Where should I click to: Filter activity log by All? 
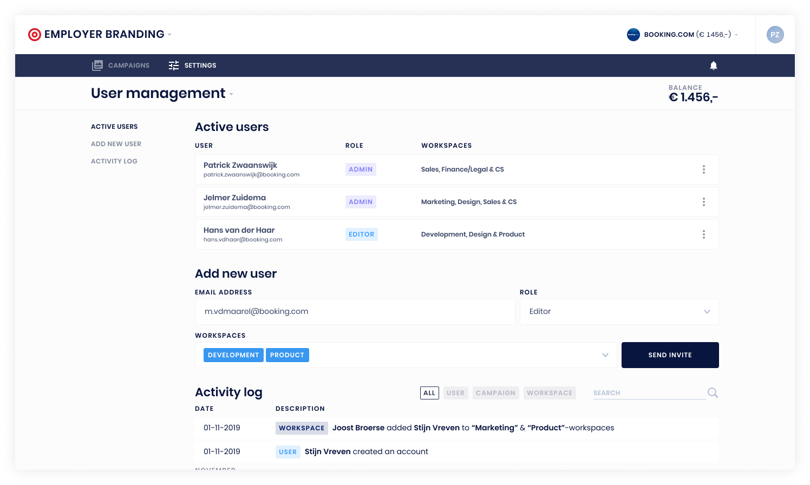pos(429,393)
